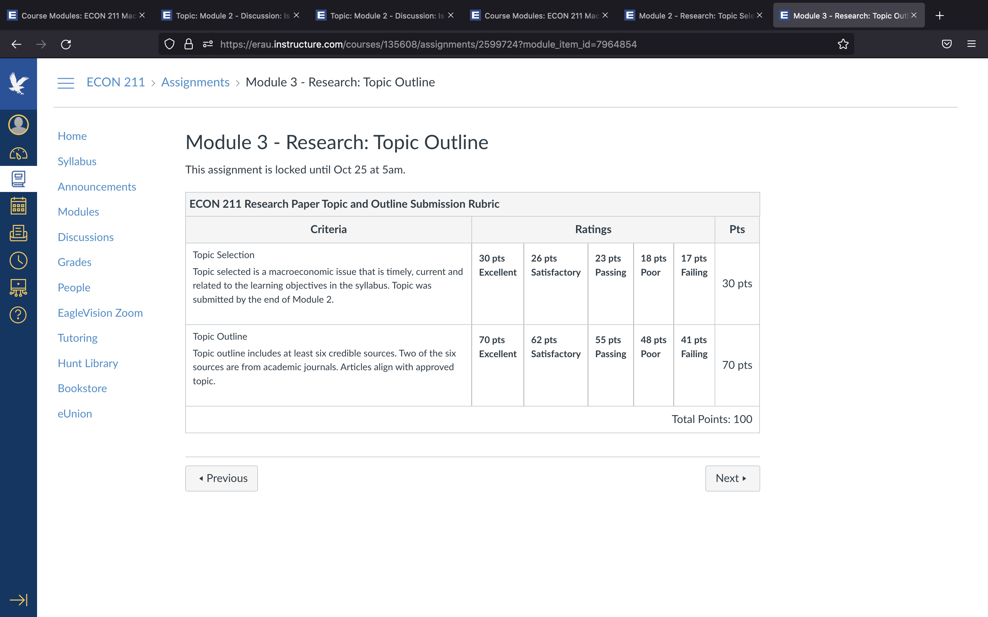Open the Help question mark icon
Image resolution: width=988 pixels, height=617 pixels.
pyautogui.click(x=19, y=315)
